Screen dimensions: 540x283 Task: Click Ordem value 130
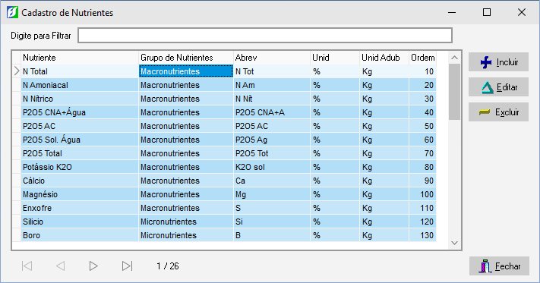[422, 235]
